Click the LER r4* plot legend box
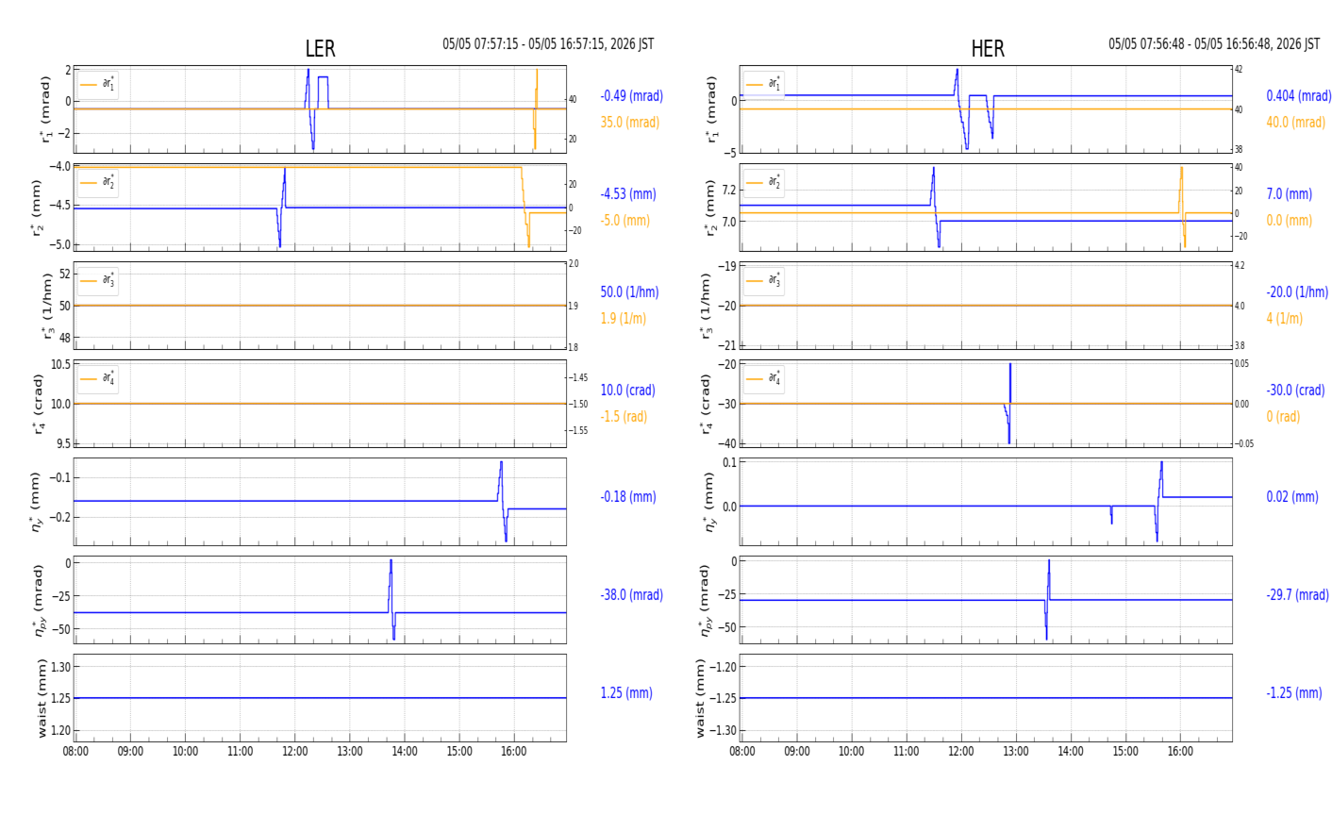The width and height of the screenshot is (1332, 815). 97,378
